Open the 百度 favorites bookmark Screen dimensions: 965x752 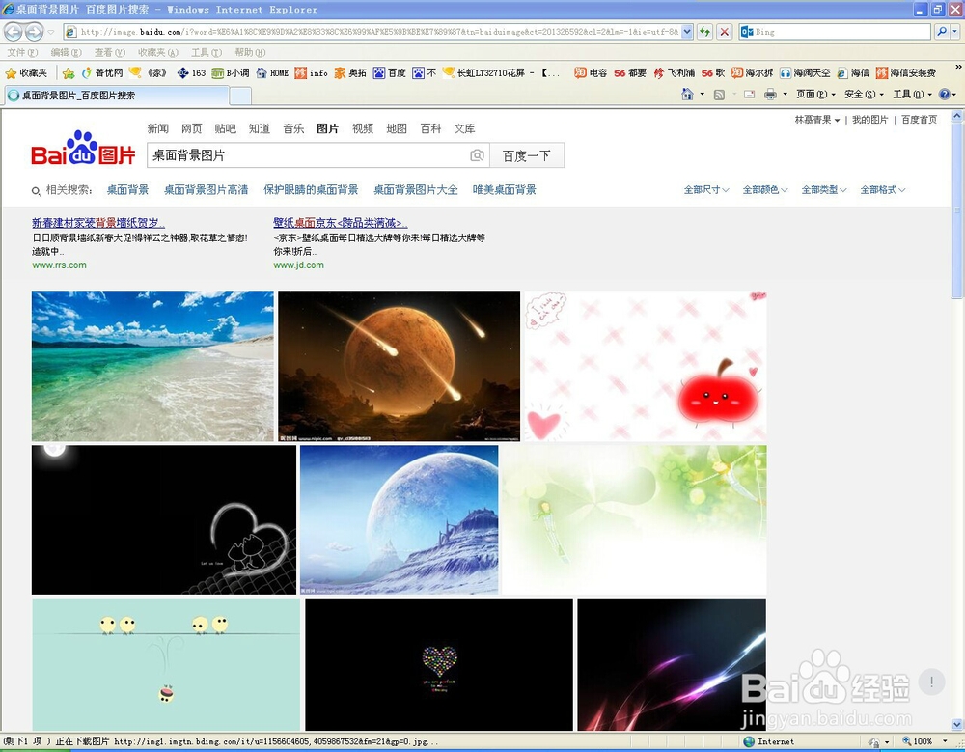coord(390,72)
